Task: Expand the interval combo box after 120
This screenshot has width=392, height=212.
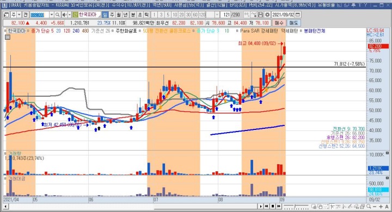Action: (217, 15)
